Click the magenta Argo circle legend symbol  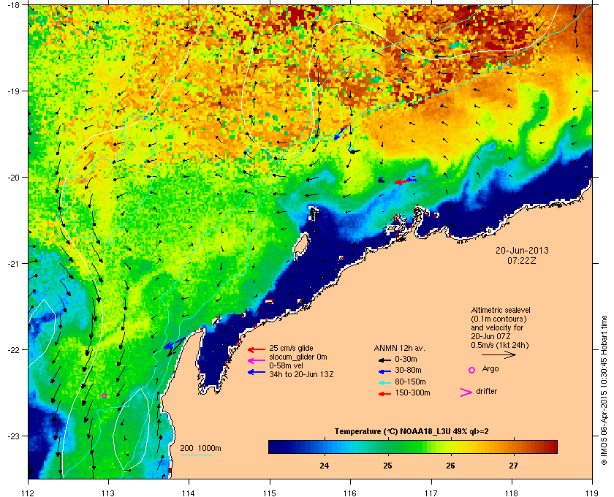click(x=472, y=370)
